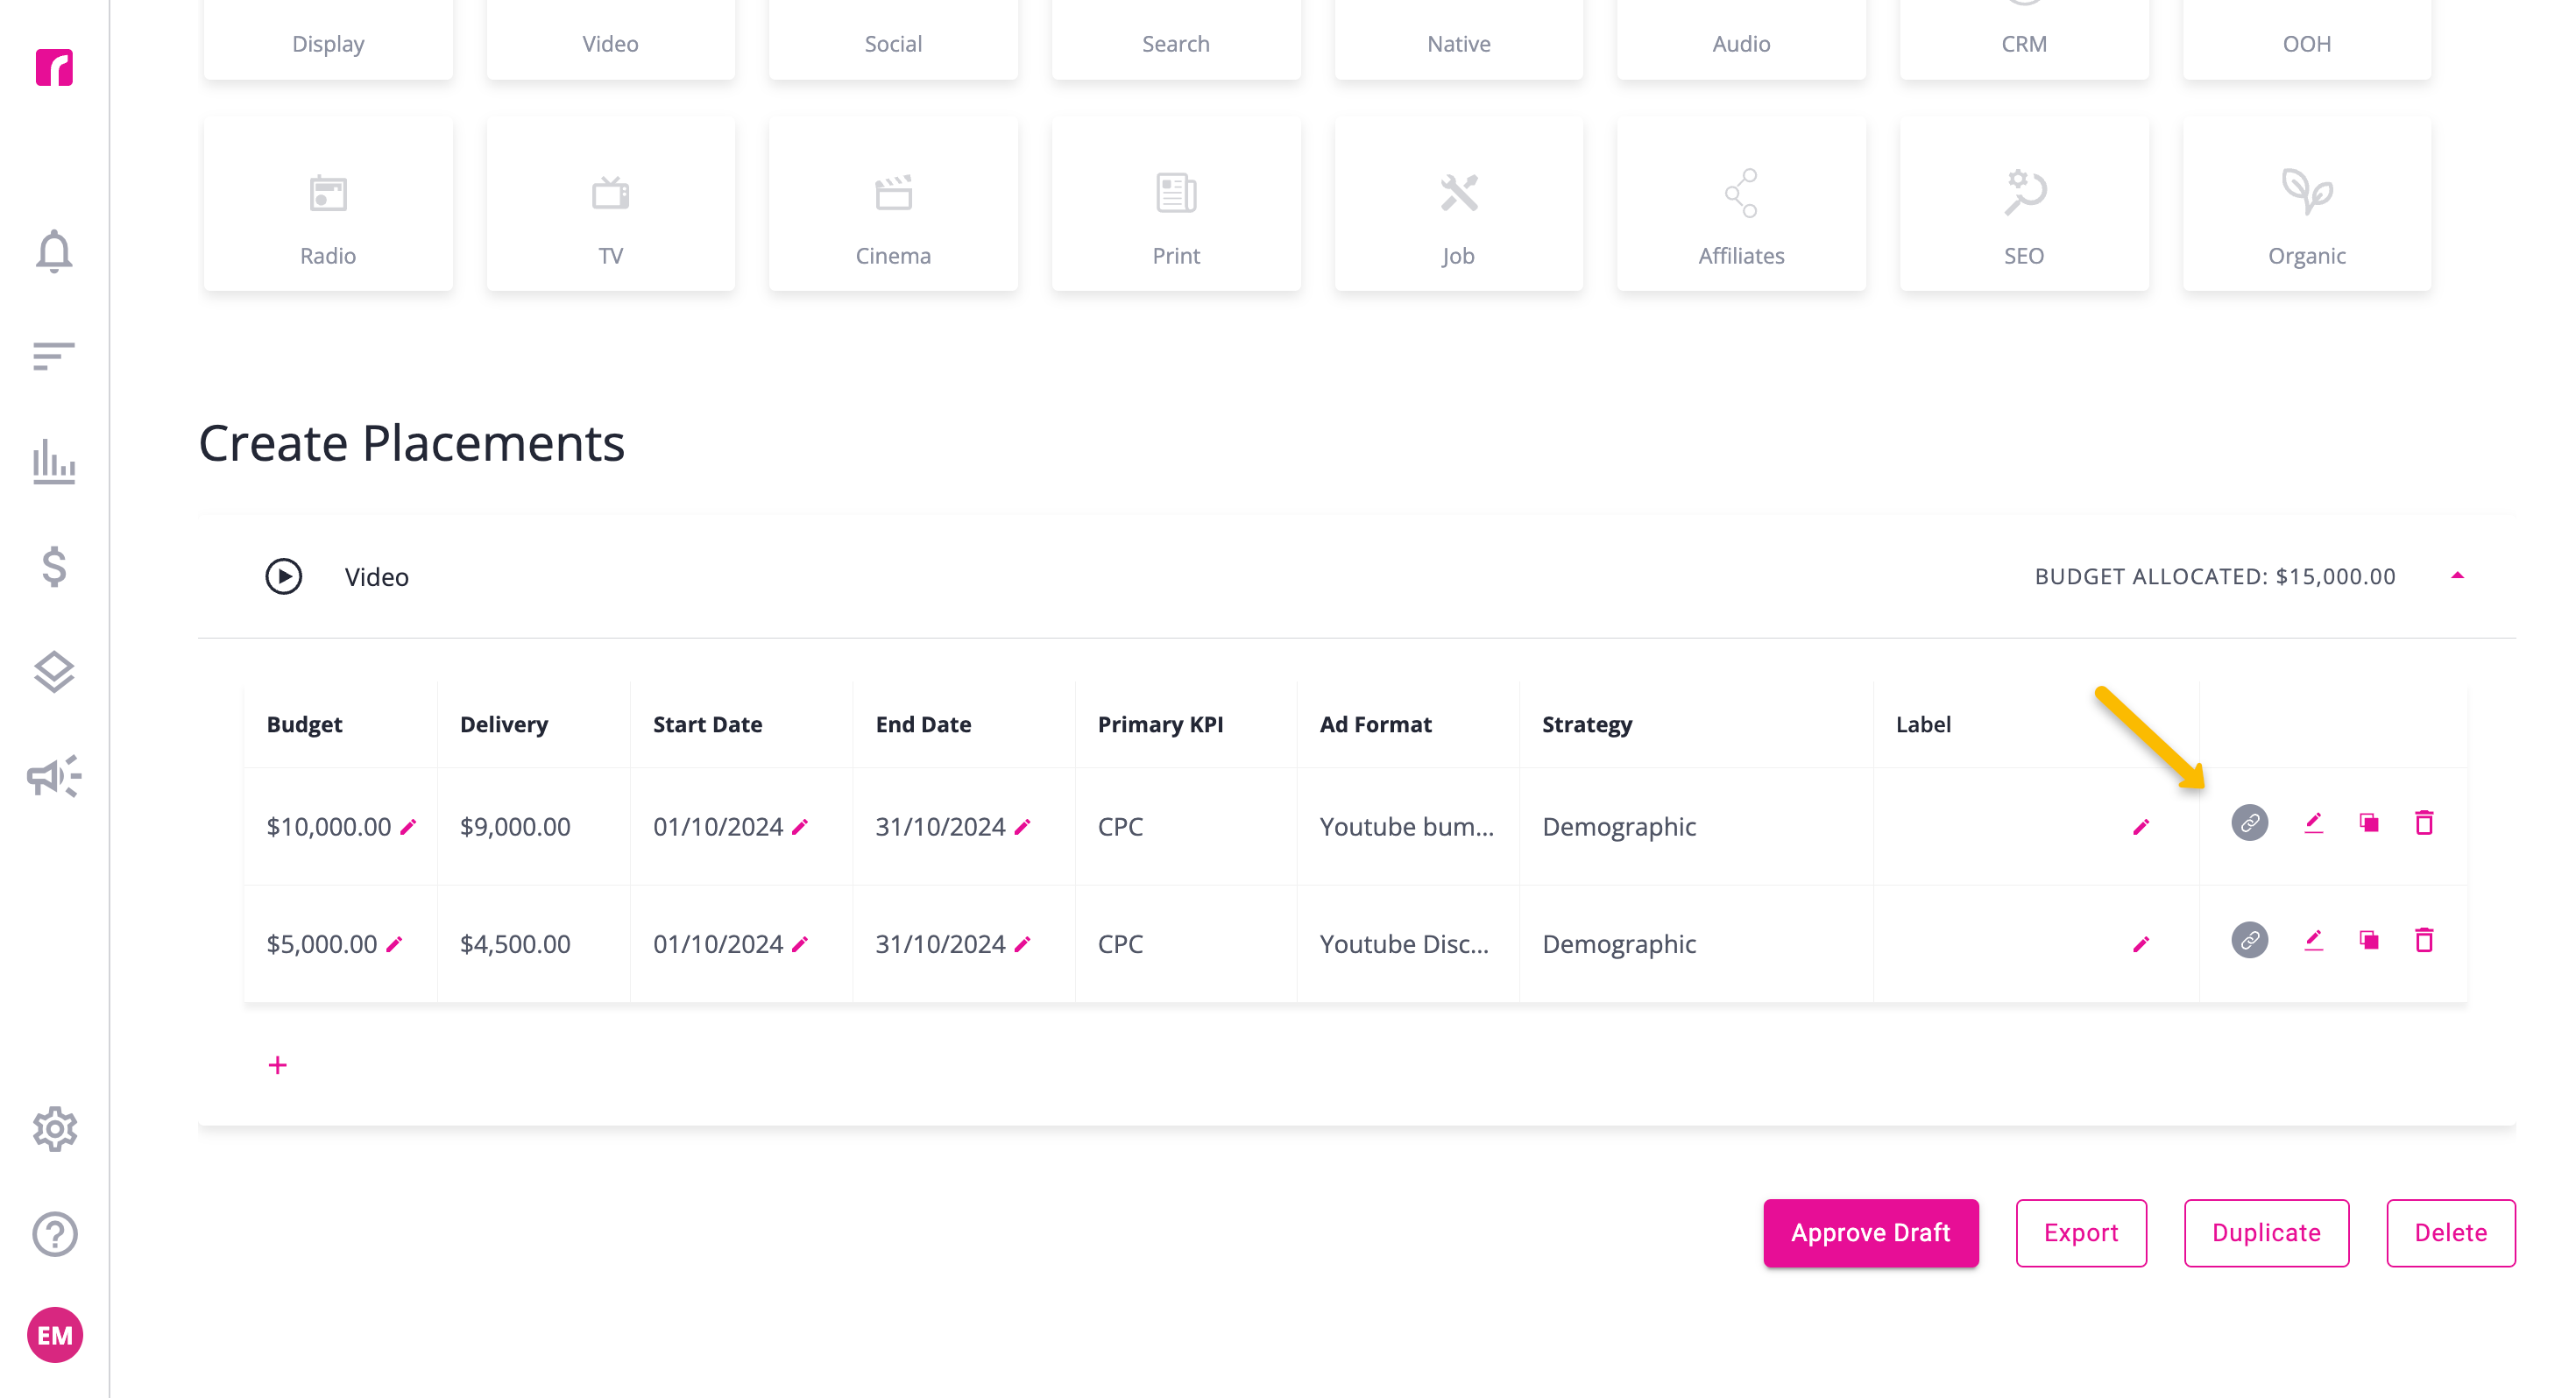Edit label pencil in Youtube bum... row
Image resolution: width=2576 pixels, height=1398 pixels.
[2141, 827]
